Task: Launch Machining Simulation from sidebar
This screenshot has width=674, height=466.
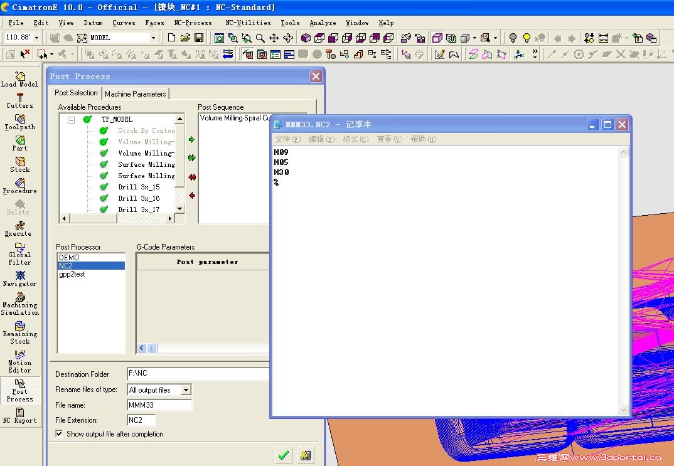Action: (20, 304)
